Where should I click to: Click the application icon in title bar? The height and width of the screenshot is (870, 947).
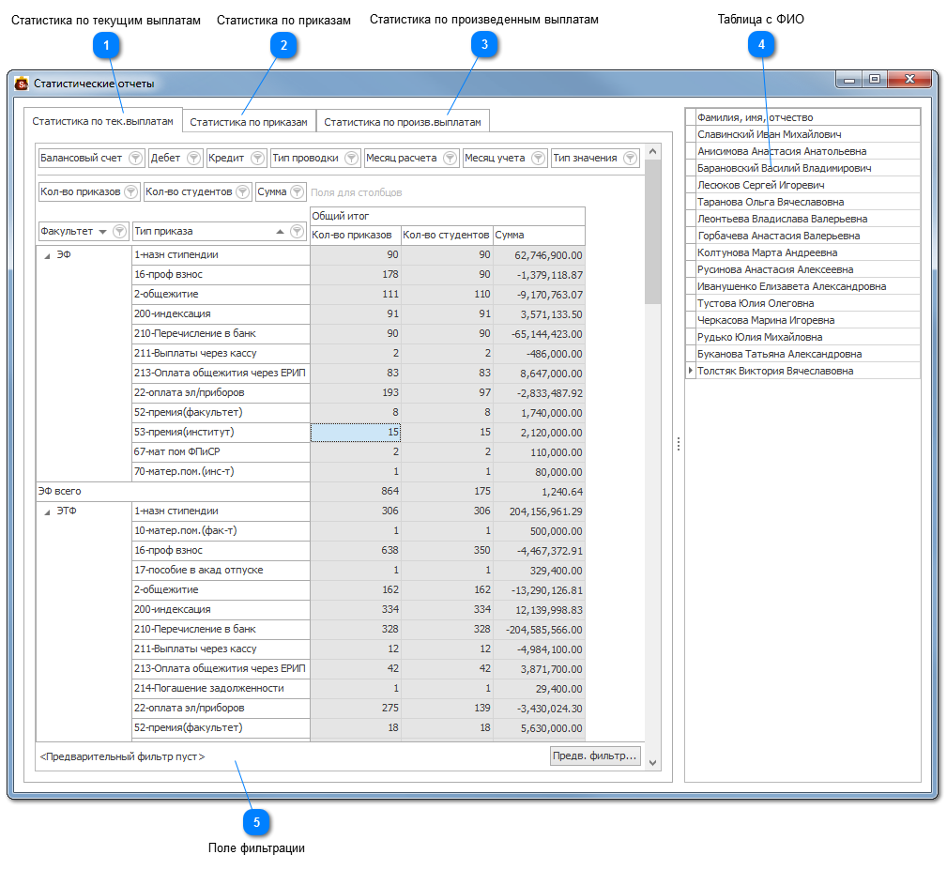point(22,84)
